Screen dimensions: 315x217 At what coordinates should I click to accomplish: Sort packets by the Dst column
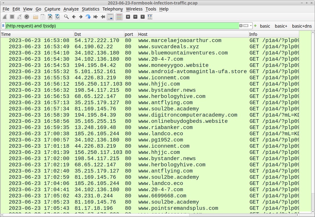(99, 34)
